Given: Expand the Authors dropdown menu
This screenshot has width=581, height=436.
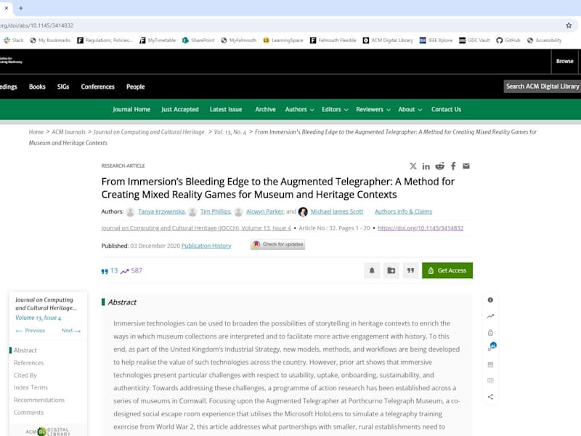Looking at the screenshot, I should point(299,110).
